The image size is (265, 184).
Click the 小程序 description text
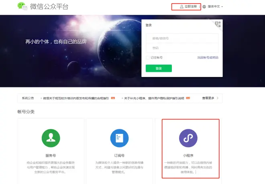(x=188, y=167)
